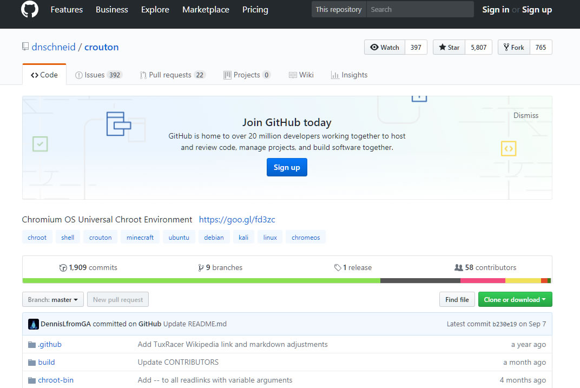Click the build folder icon
This screenshot has width=580, height=388.
point(32,363)
